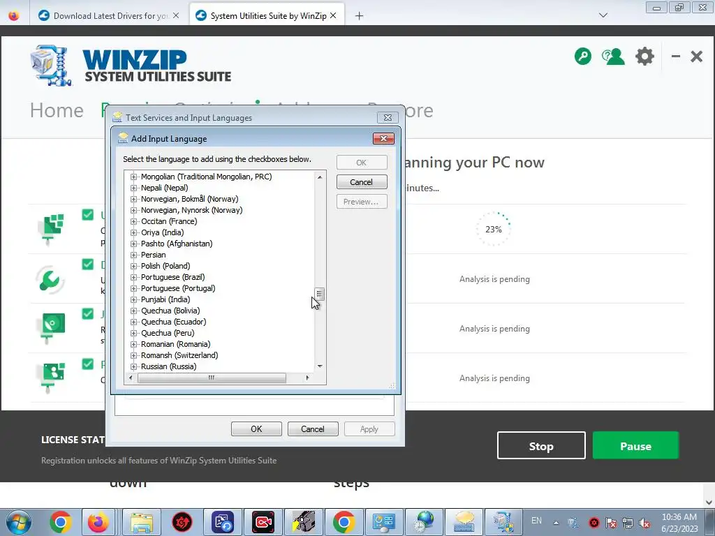Click the language list scroll-up arrow
This screenshot has width=715, height=536.
pyautogui.click(x=320, y=177)
